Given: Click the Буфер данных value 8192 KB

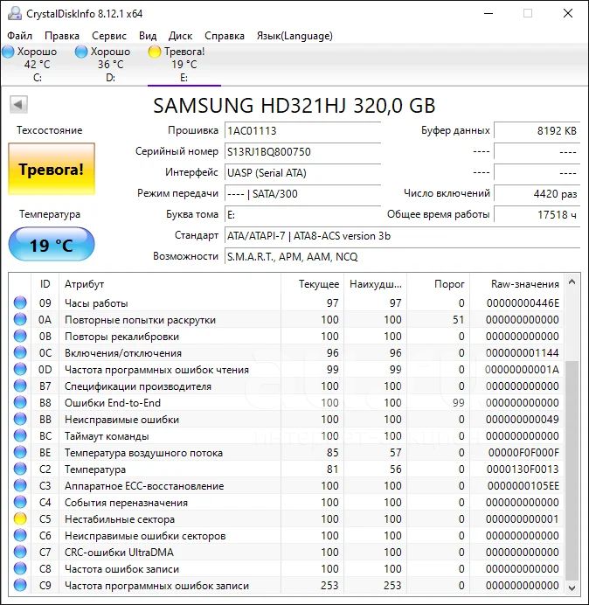Looking at the screenshot, I should tap(537, 130).
